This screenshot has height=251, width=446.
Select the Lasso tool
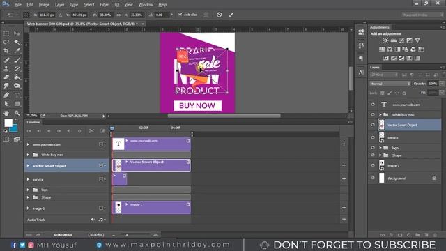(x=6, y=42)
